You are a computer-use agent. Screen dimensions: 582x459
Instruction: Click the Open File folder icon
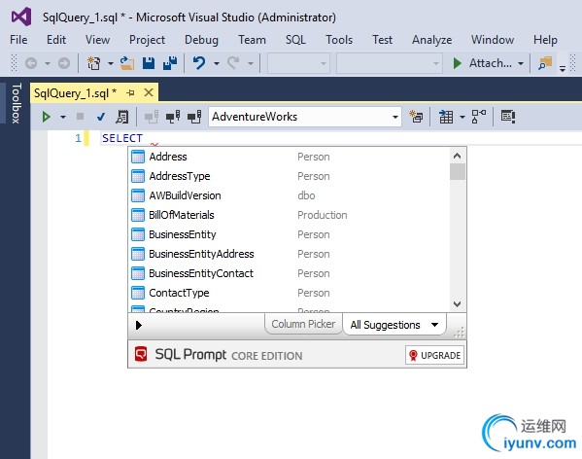tap(127, 63)
